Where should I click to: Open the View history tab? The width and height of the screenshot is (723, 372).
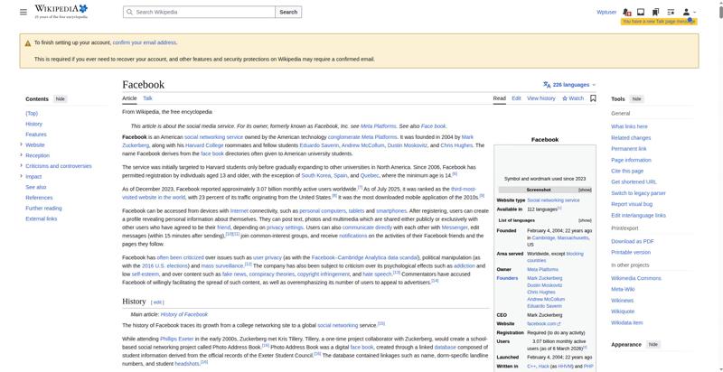pyautogui.click(x=541, y=98)
